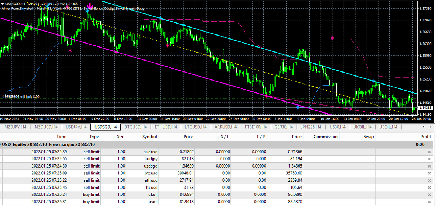Click the ltcusd current price 105.64
This screenshot has width=436, height=206.
point(295,187)
